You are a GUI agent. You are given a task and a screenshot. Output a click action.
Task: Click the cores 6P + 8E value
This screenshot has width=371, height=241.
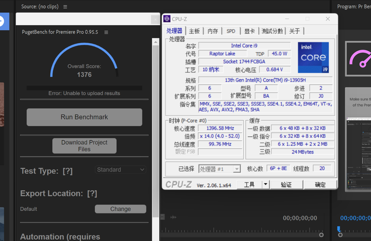point(278,168)
